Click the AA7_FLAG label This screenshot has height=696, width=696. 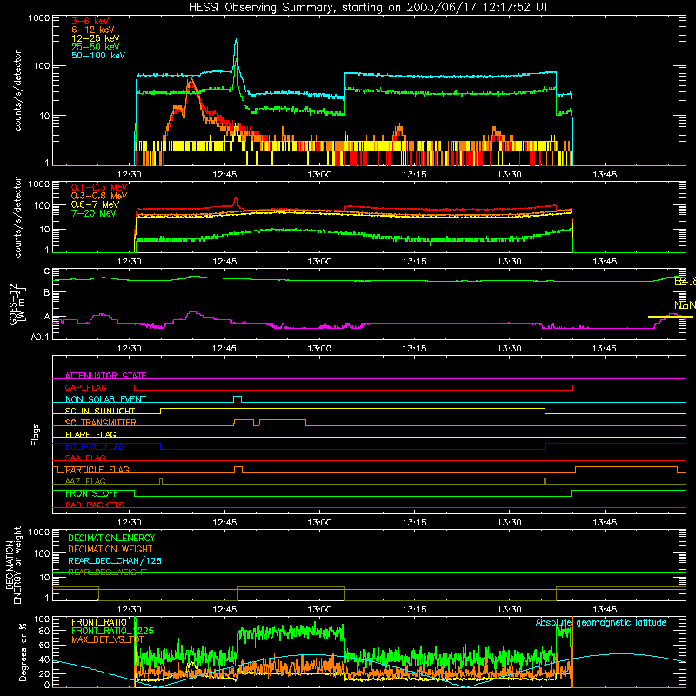pos(85,481)
